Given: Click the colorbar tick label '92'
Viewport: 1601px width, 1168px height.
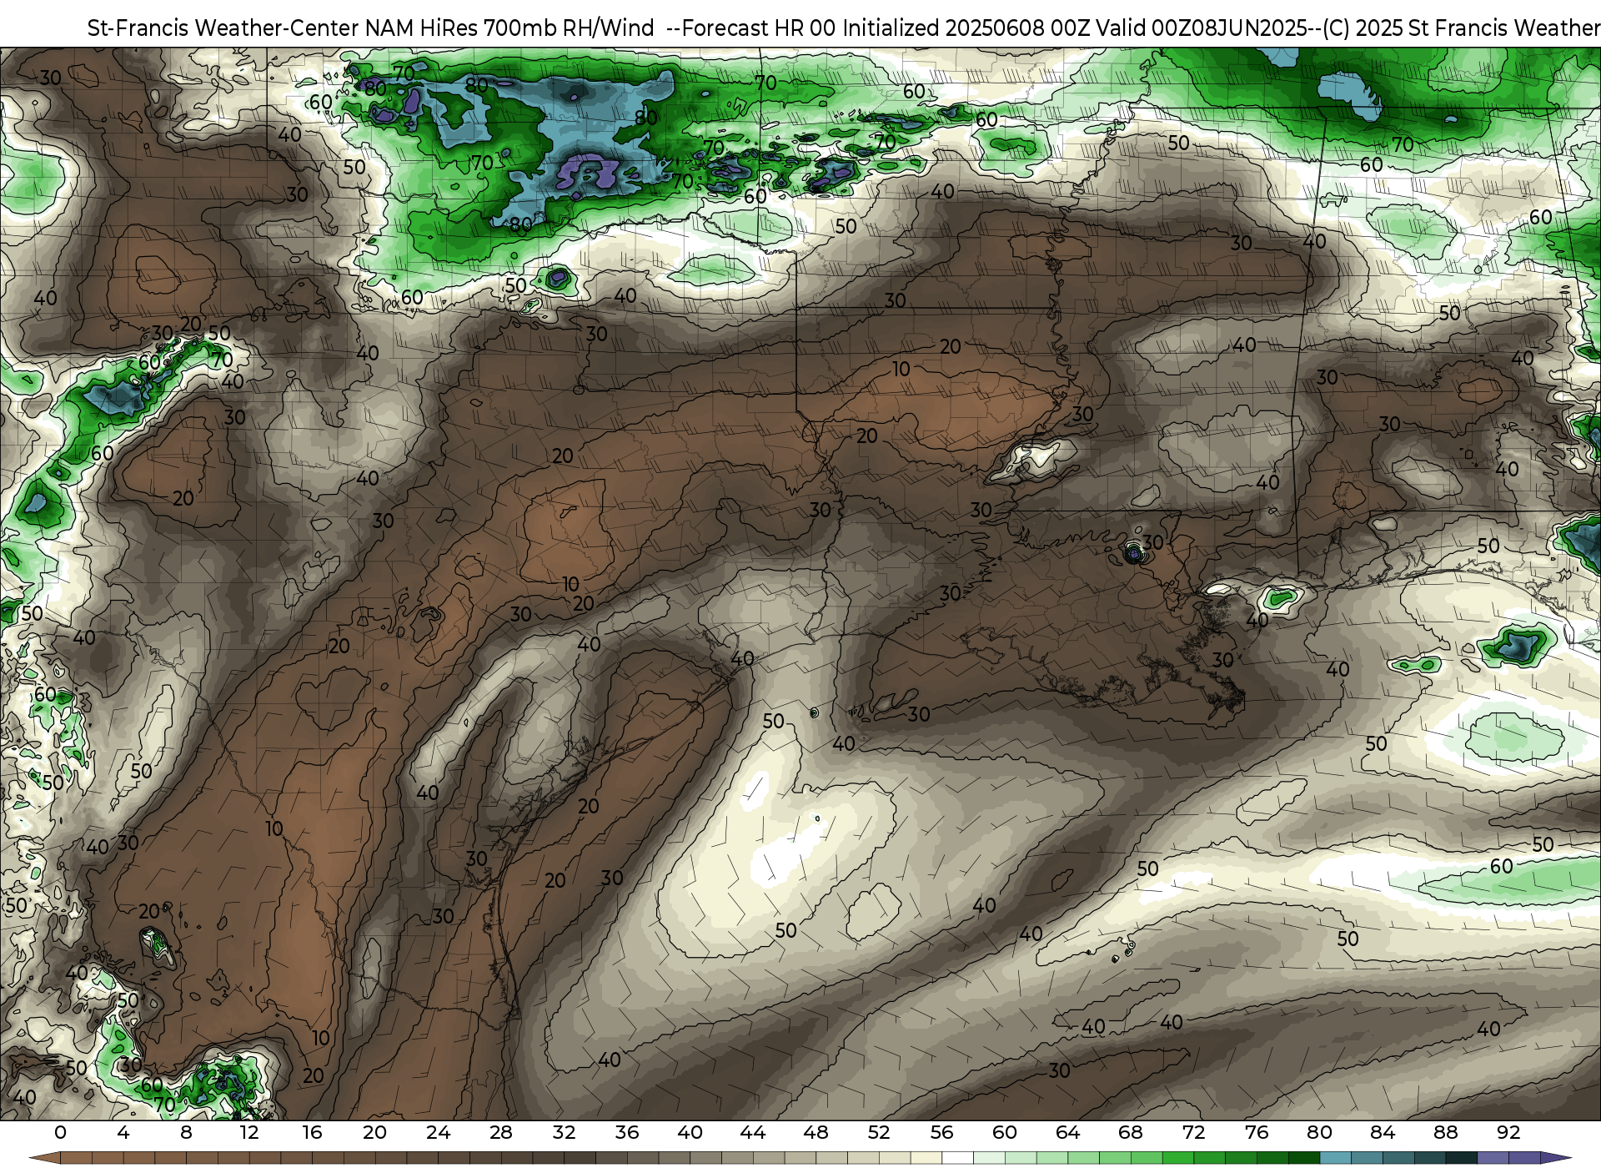Looking at the screenshot, I should 1508,1132.
